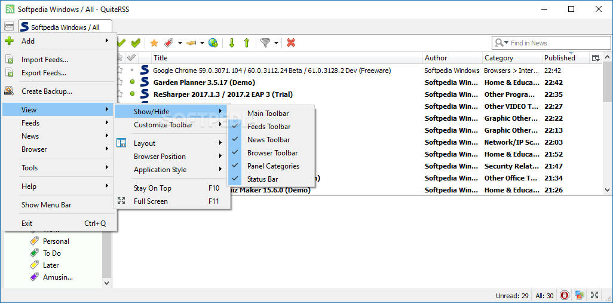Open the label tag dropdown arrow
613x303 pixels.
coord(180,43)
